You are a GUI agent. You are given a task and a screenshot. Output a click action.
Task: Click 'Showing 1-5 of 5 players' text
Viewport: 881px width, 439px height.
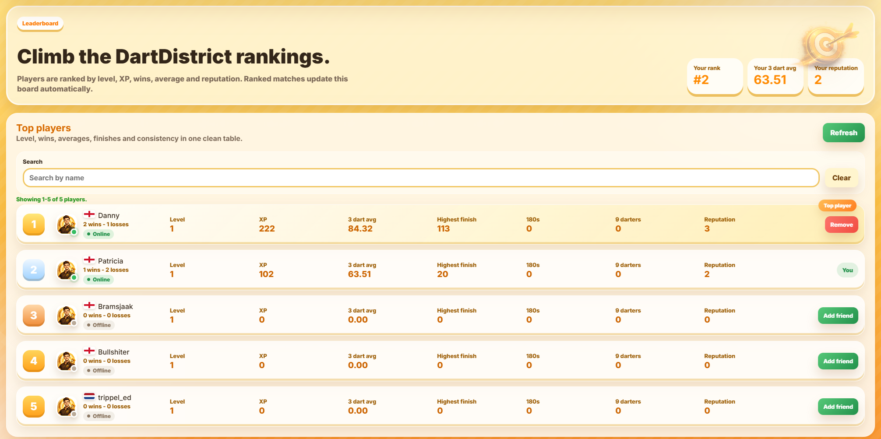pyautogui.click(x=51, y=199)
